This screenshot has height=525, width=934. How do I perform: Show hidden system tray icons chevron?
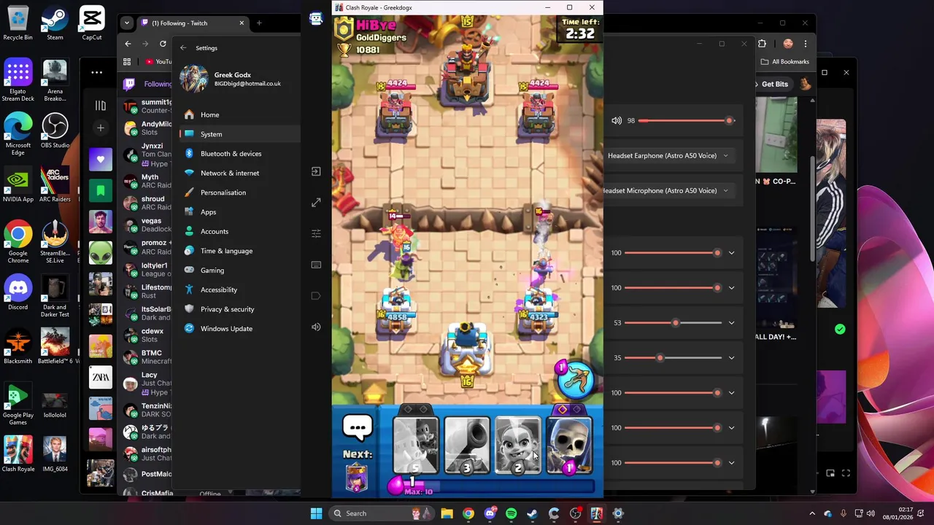click(x=812, y=513)
